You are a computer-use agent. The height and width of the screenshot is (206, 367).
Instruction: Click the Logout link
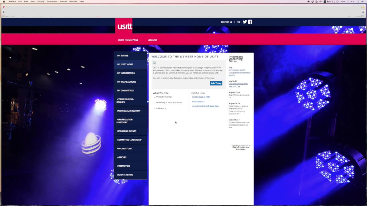point(153,40)
